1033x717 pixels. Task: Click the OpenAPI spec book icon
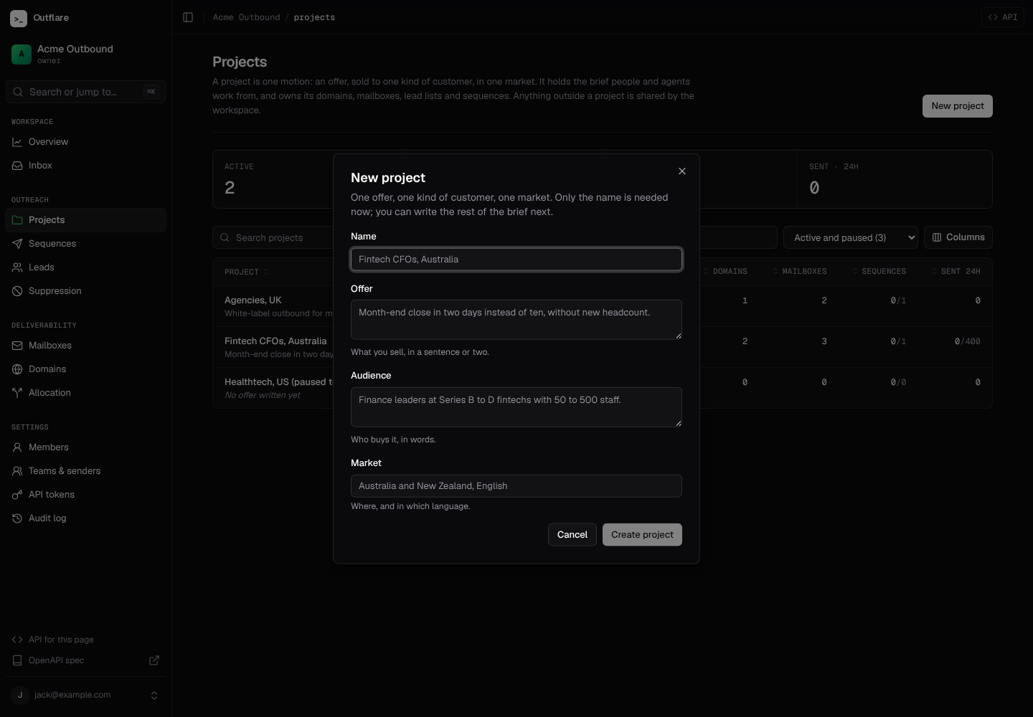tap(17, 660)
